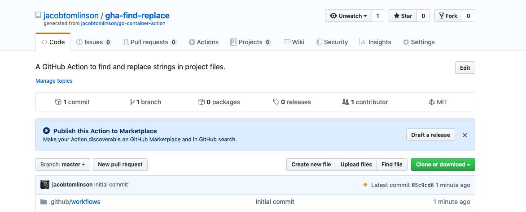Switch to the Wiki tab
The image size is (526, 212).
pos(294,42)
